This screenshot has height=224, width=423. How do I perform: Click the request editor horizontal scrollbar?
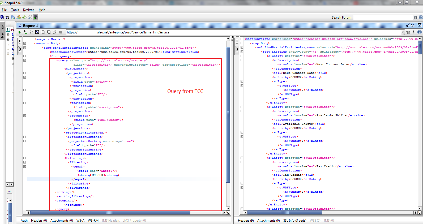click(x=110, y=213)
